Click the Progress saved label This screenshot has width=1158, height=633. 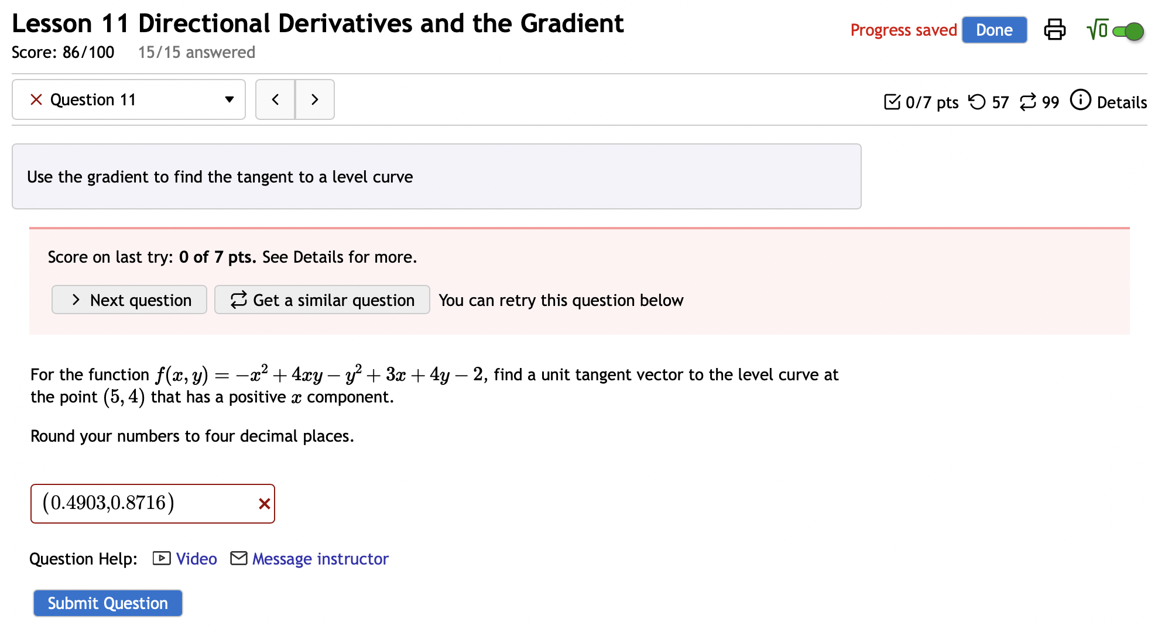[x=904, y=30]
